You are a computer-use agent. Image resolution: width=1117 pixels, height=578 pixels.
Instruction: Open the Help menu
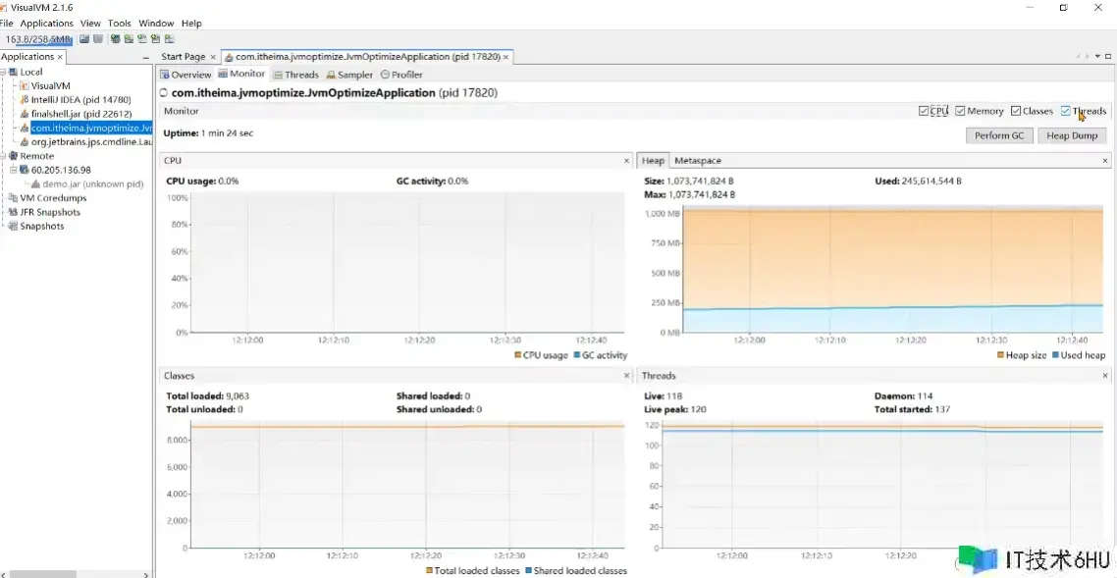pos(191,24)
